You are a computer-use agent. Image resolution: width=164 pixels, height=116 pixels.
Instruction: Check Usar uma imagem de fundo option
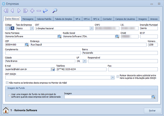[x=9, y=96]
